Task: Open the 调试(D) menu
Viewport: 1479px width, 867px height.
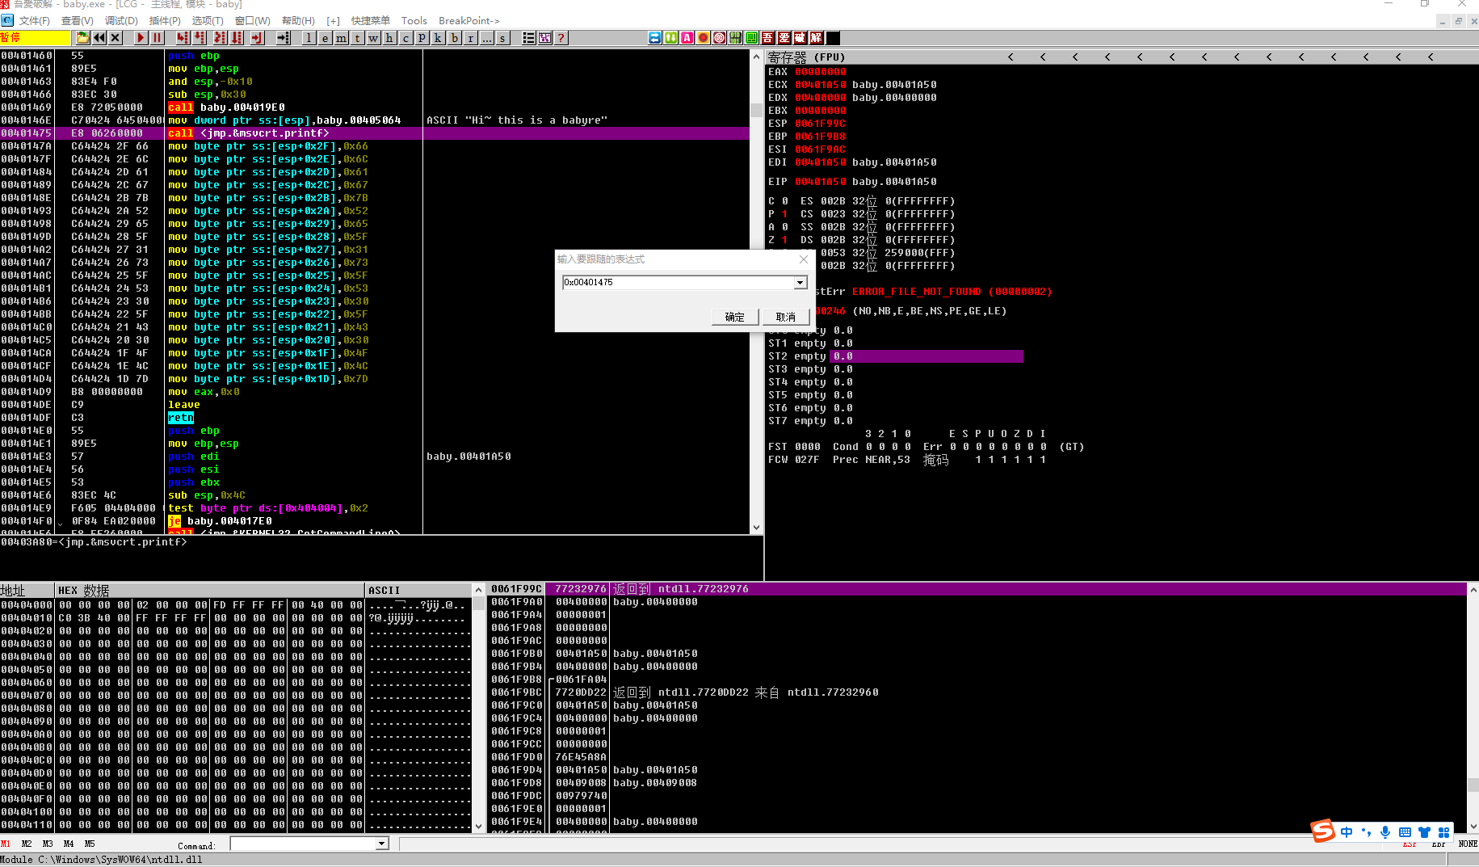Action: (121, 20)
